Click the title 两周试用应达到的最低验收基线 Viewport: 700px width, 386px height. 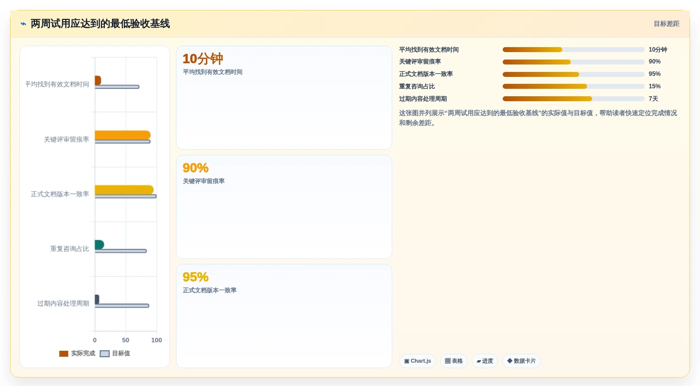click(x=100, y=24)
